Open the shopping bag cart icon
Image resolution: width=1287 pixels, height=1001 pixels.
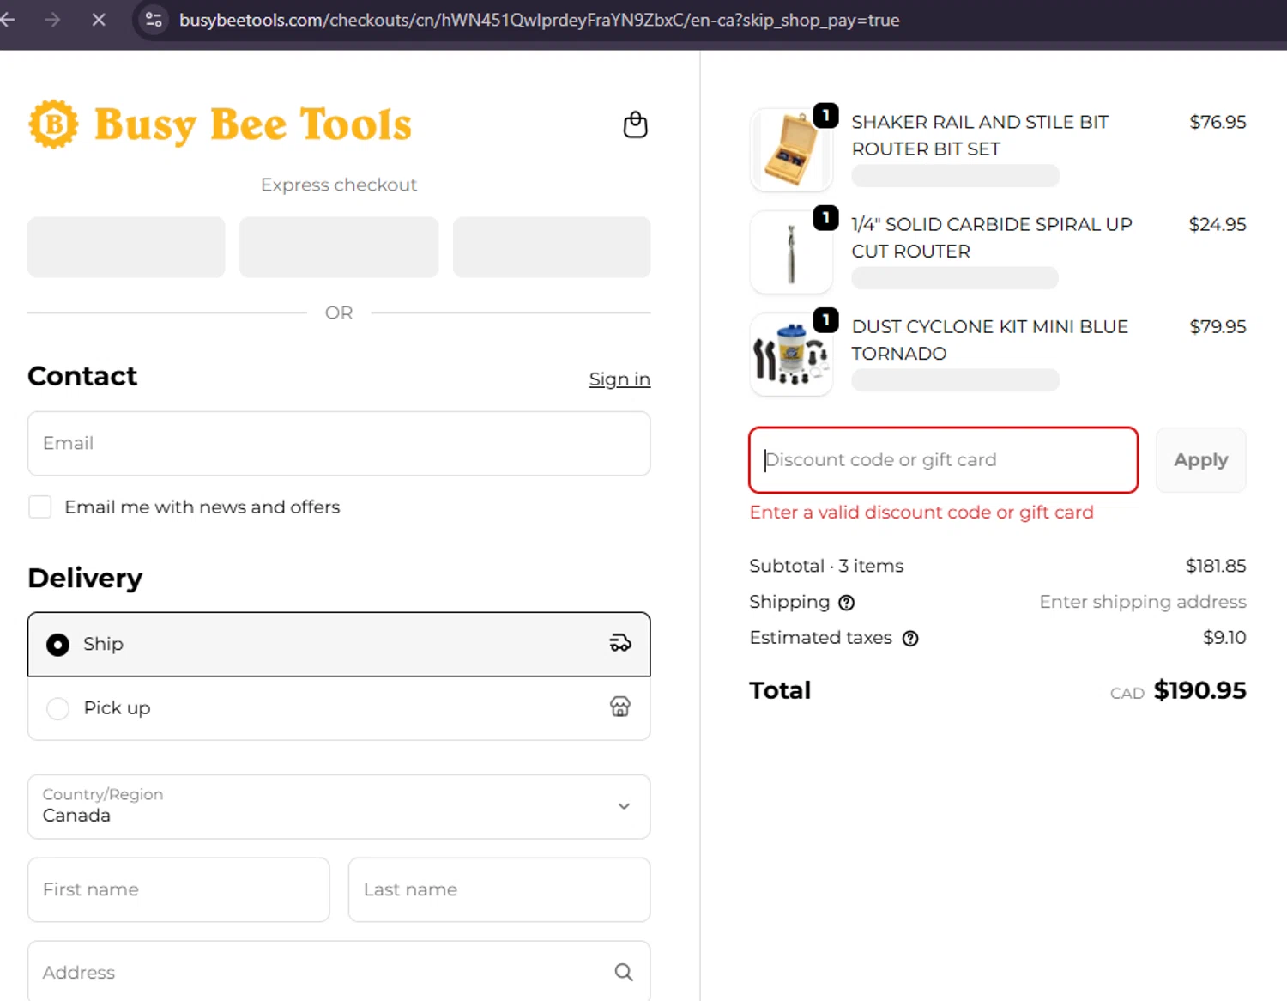coord(635,125)
